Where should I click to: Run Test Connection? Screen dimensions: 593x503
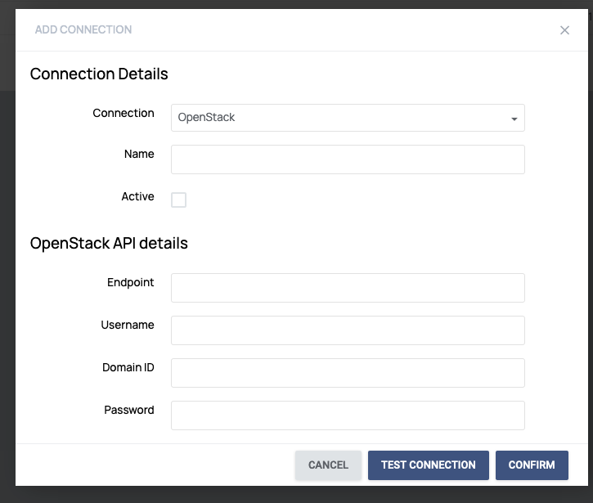[428, 465]
